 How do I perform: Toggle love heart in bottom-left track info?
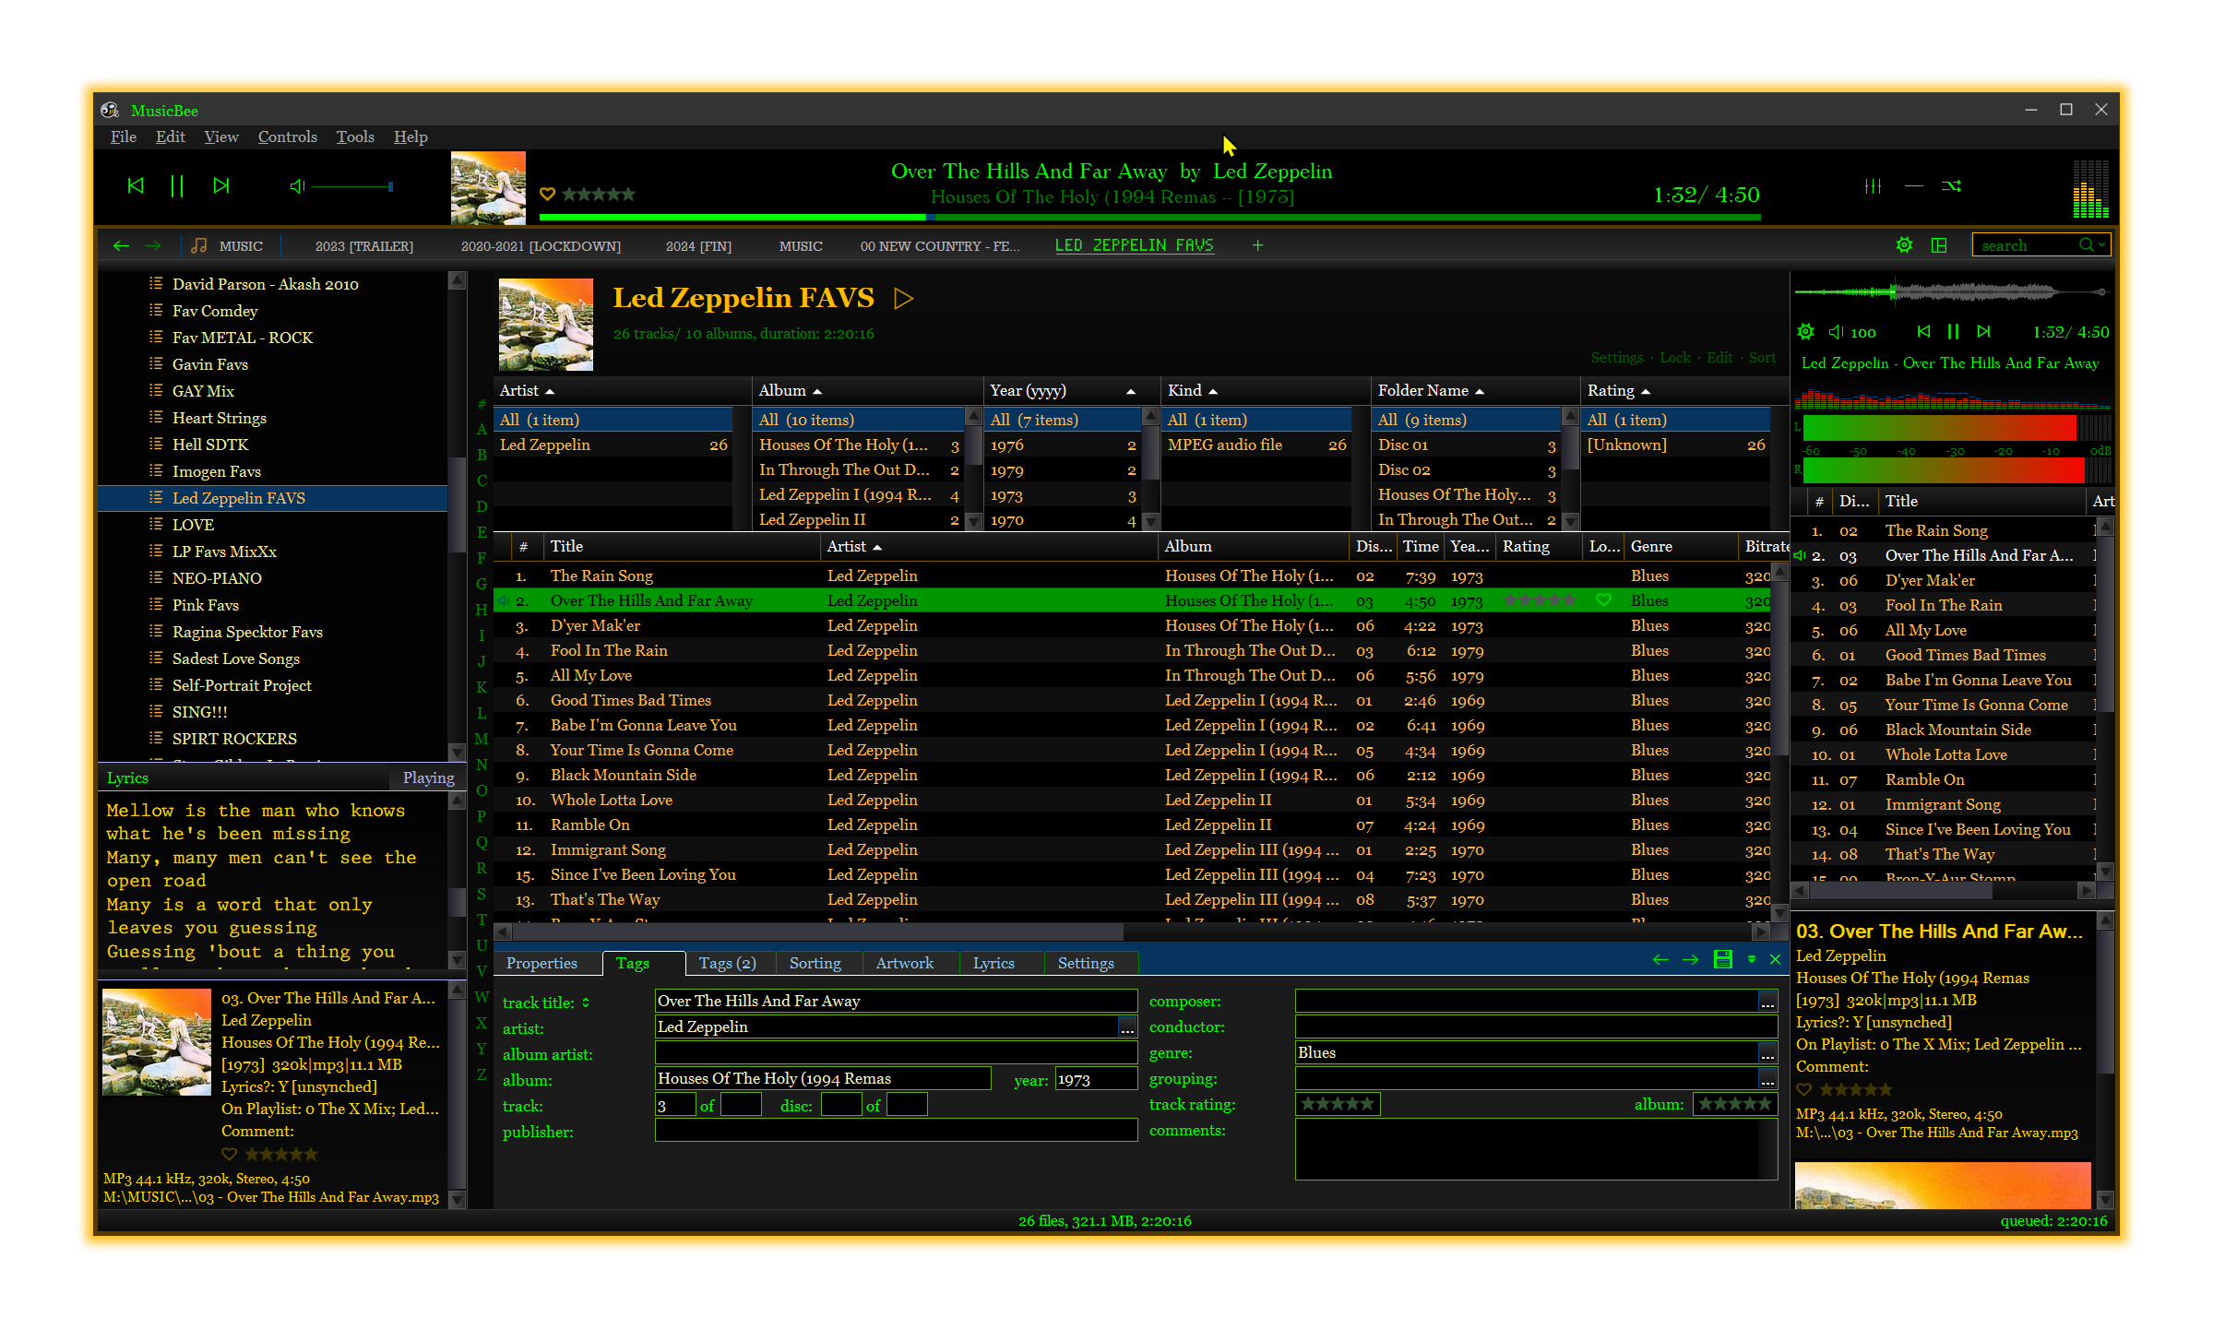(x=229, y=1154)
